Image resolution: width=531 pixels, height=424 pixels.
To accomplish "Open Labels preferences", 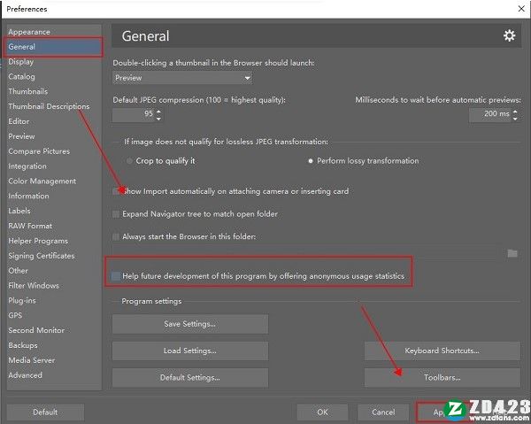I will pos(19,211).
